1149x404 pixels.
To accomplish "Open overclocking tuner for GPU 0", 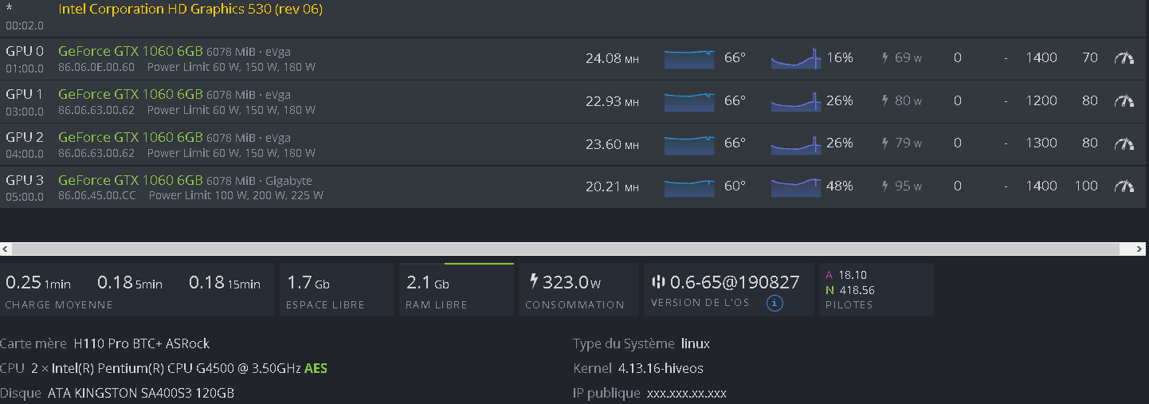I will point(1124,57).
